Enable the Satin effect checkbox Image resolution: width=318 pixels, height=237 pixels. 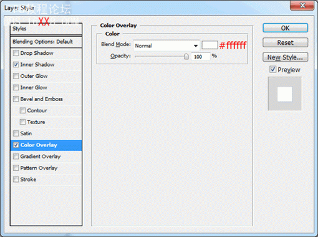[x=16, y=133]
